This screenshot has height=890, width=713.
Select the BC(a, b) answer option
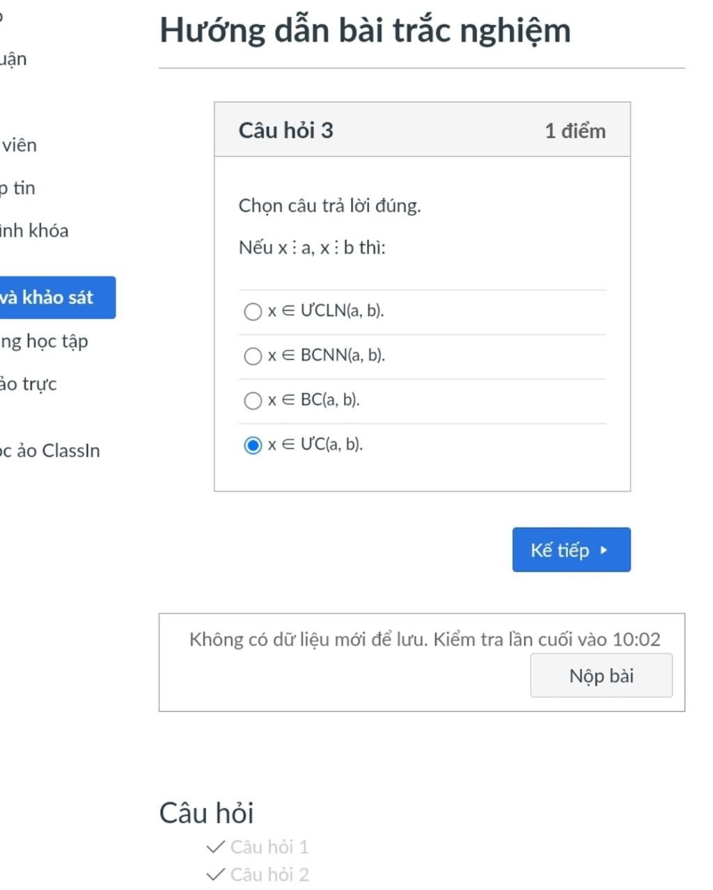[x=253, y=400]
